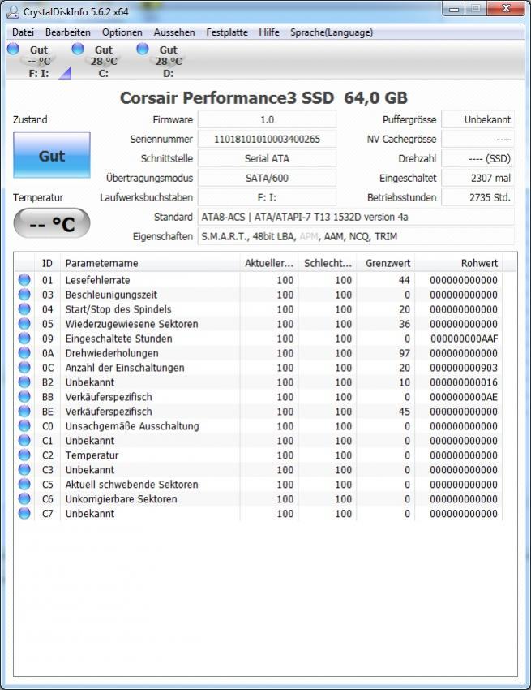This screenshot has width=531, height=690.
Task: Click status orb for BE Verkäuferspezifisch row
Action: (24, 411)
